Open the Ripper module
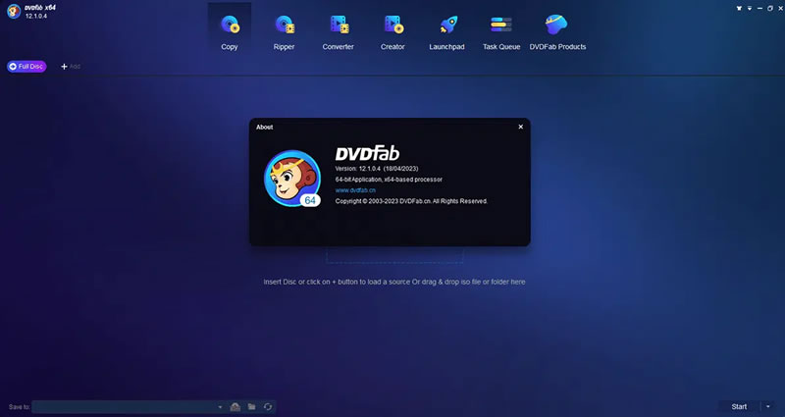The width and height of the screenshot is (785, 417). [284, 32]
